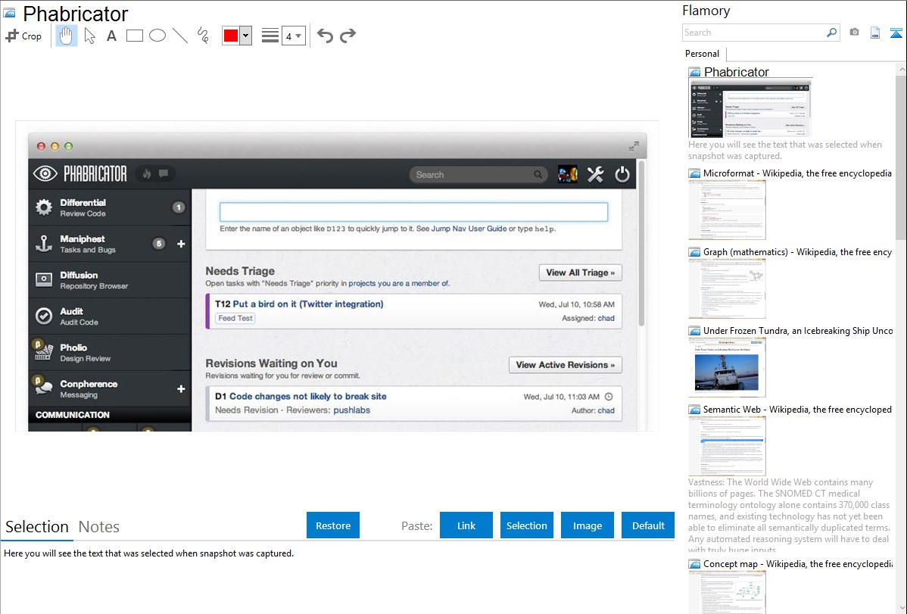Open revision D1 Code changes link
Screen dimensions: 907x614
(307, 397)
